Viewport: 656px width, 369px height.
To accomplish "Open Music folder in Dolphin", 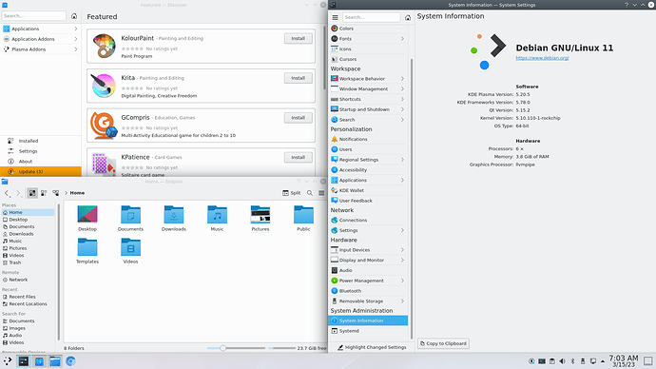I will coord(217,219).
